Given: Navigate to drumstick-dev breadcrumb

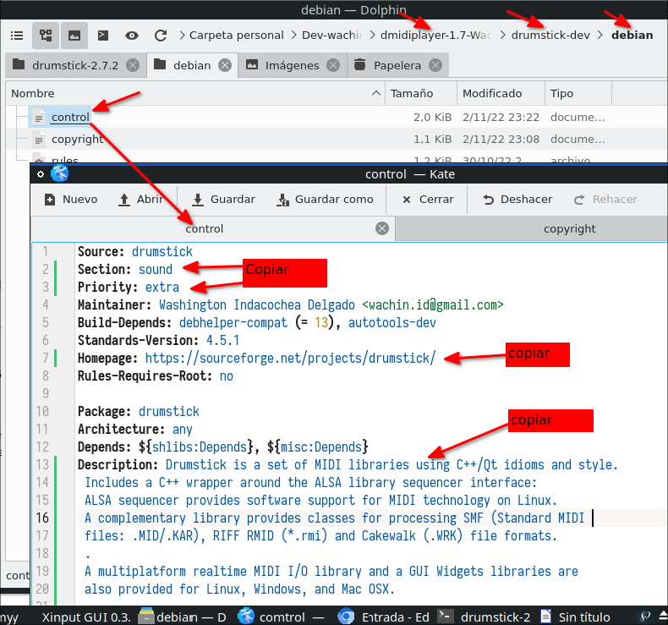Looking at the screenshot, I should 550,35.
